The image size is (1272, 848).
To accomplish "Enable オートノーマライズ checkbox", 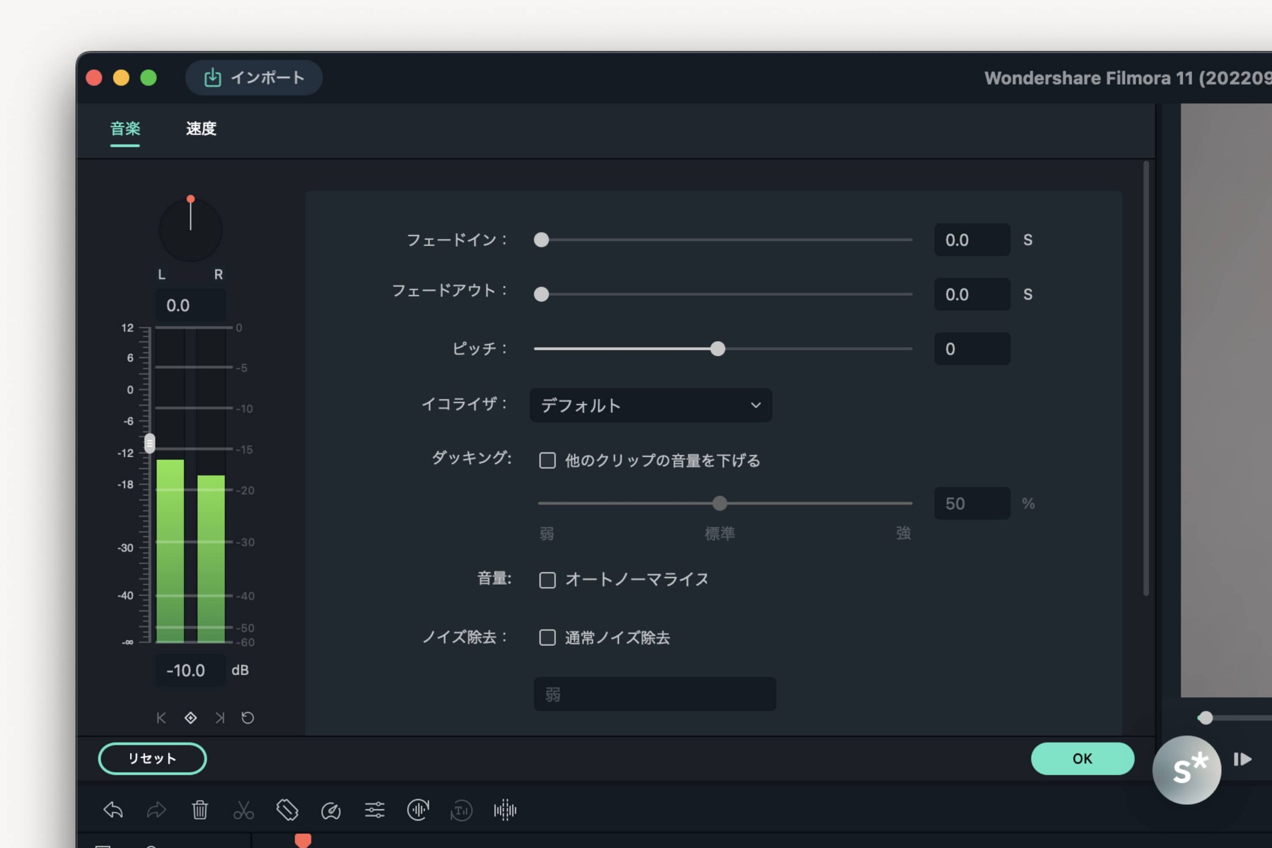I will [x=547, y=580].
